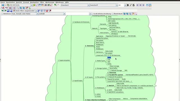This screenshot has height=101, width=180.
Task: Open the Mindmaps menu
Action: click(x=60, y=2)
